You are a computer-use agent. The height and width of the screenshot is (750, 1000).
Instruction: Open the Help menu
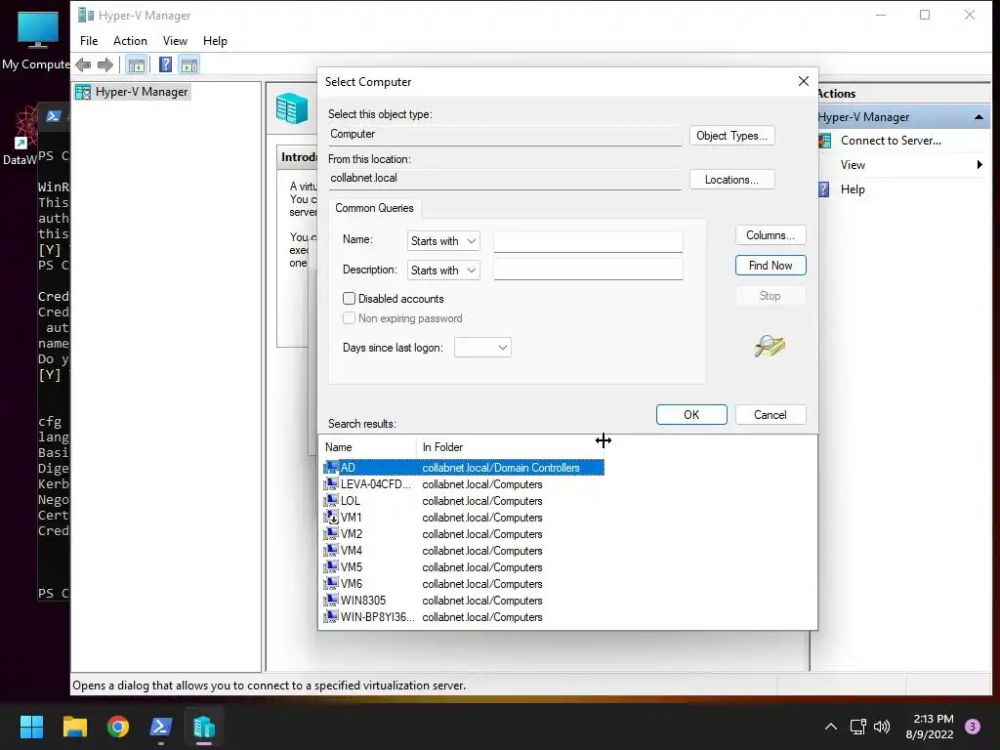(215, 41)
